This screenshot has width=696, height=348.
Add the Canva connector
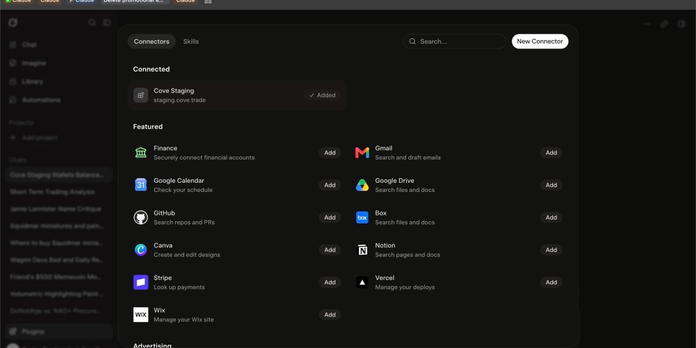pyautogui.click(x=330, y=250)
